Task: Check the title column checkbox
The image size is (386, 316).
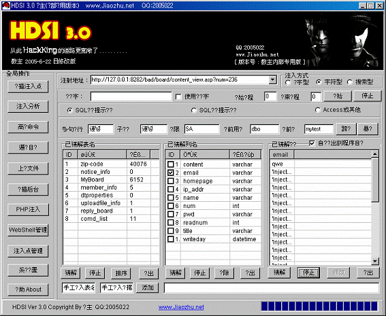Action: click(x=171, y=231)
